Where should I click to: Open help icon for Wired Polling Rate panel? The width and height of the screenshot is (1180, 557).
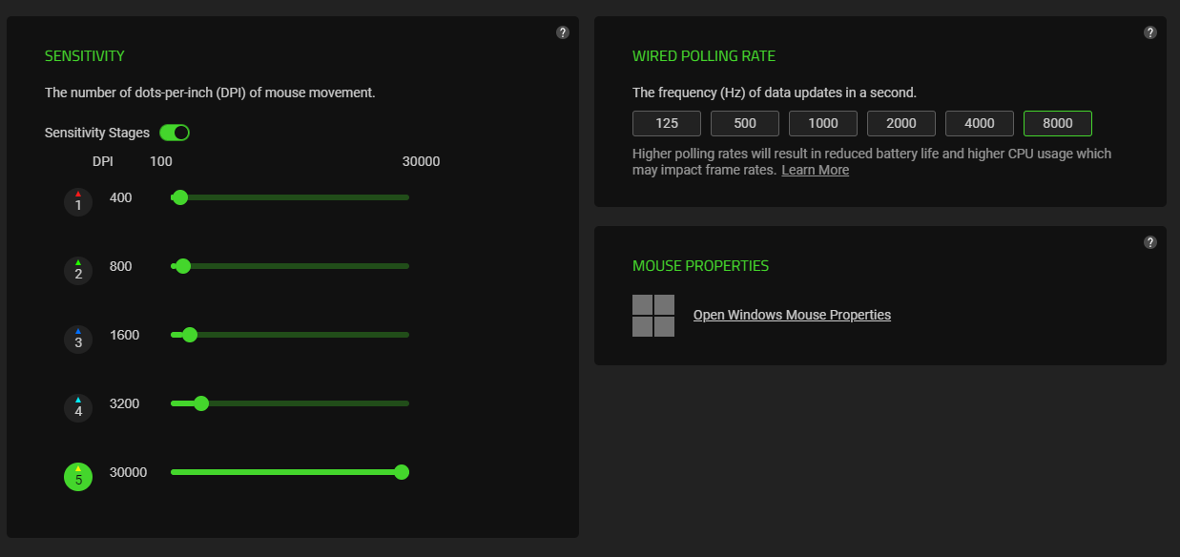click(x=1150, y=32)
